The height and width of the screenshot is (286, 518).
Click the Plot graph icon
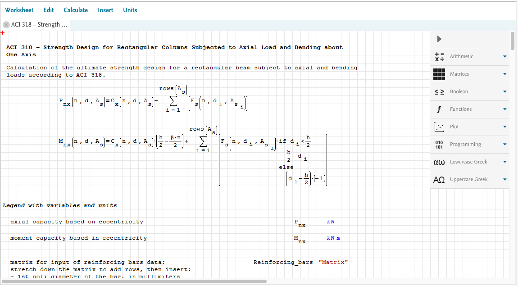(x=439, y=127)
